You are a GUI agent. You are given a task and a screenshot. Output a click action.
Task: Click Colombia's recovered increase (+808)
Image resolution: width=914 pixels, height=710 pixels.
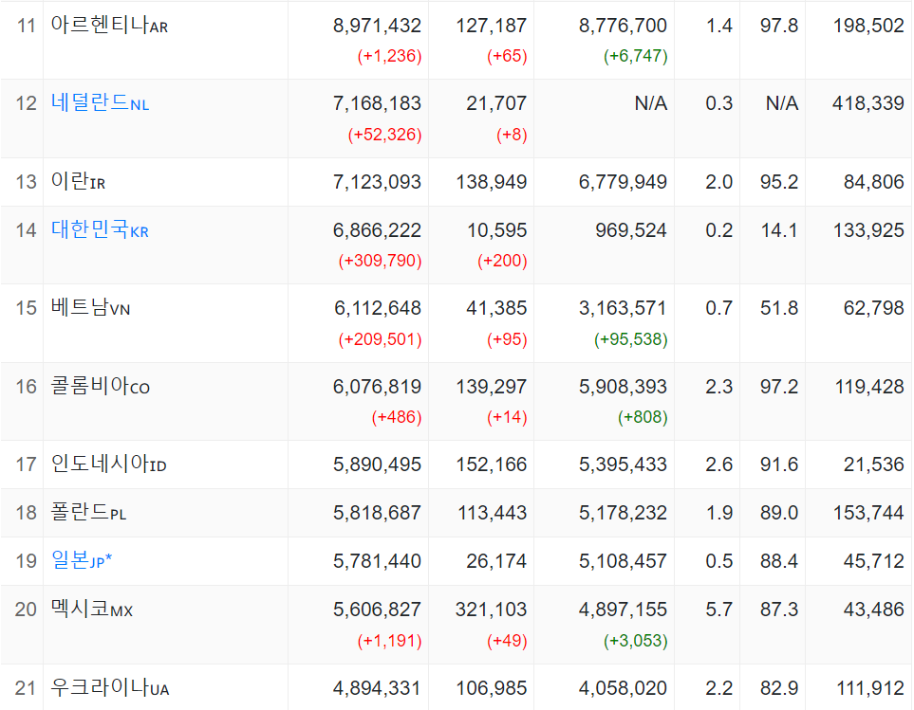643,417
